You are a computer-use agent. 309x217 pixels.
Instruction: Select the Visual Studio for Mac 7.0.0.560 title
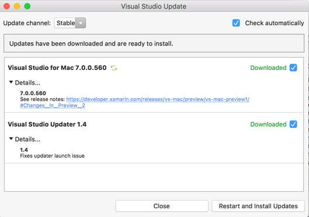point(57,68)
